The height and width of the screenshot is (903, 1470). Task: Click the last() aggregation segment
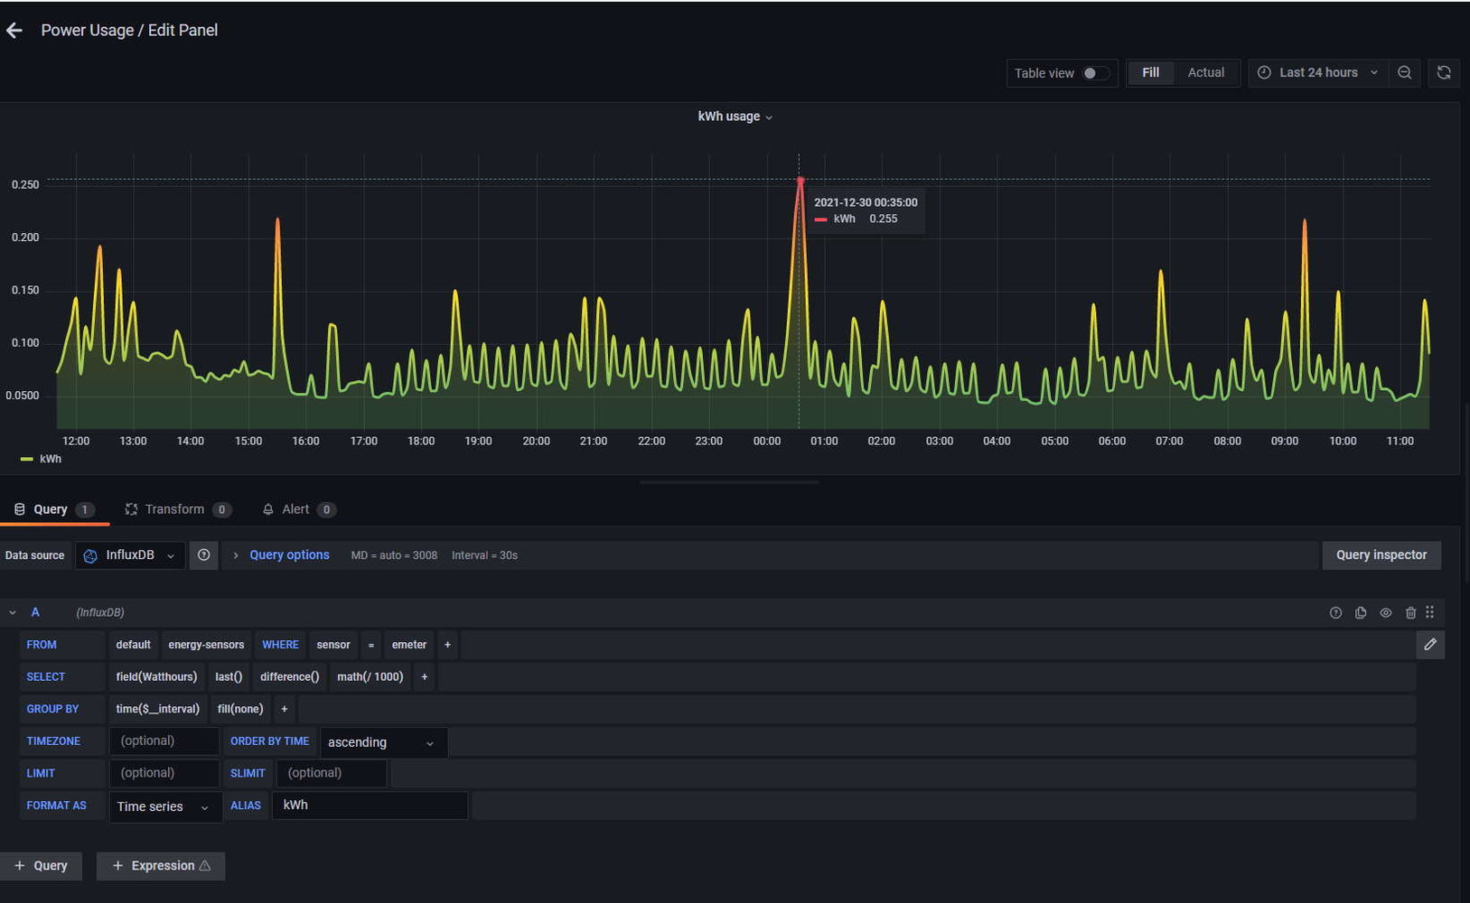tap(229, 677)
